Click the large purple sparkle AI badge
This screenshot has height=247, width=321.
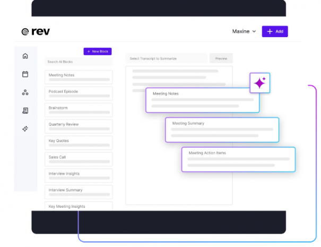click(x=260, y=83)
